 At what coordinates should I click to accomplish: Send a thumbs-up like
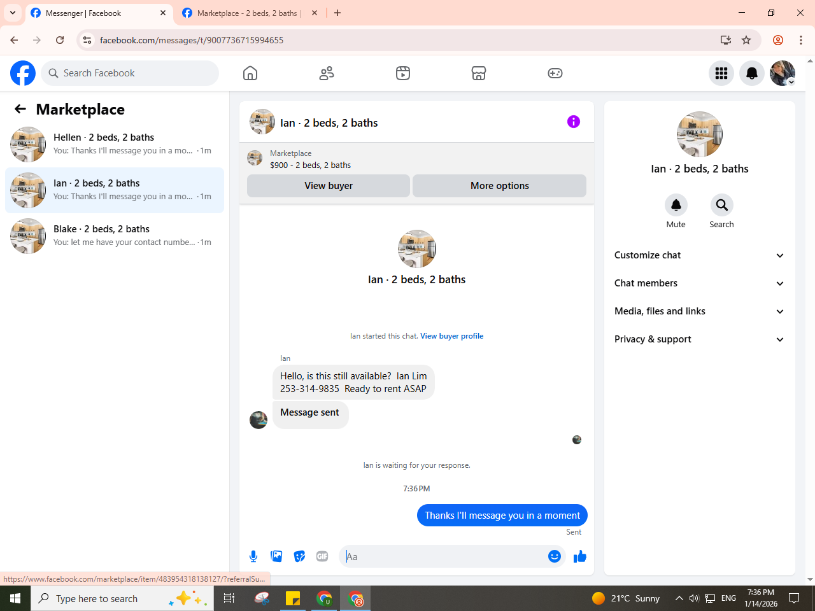click(x=579, y=556)
